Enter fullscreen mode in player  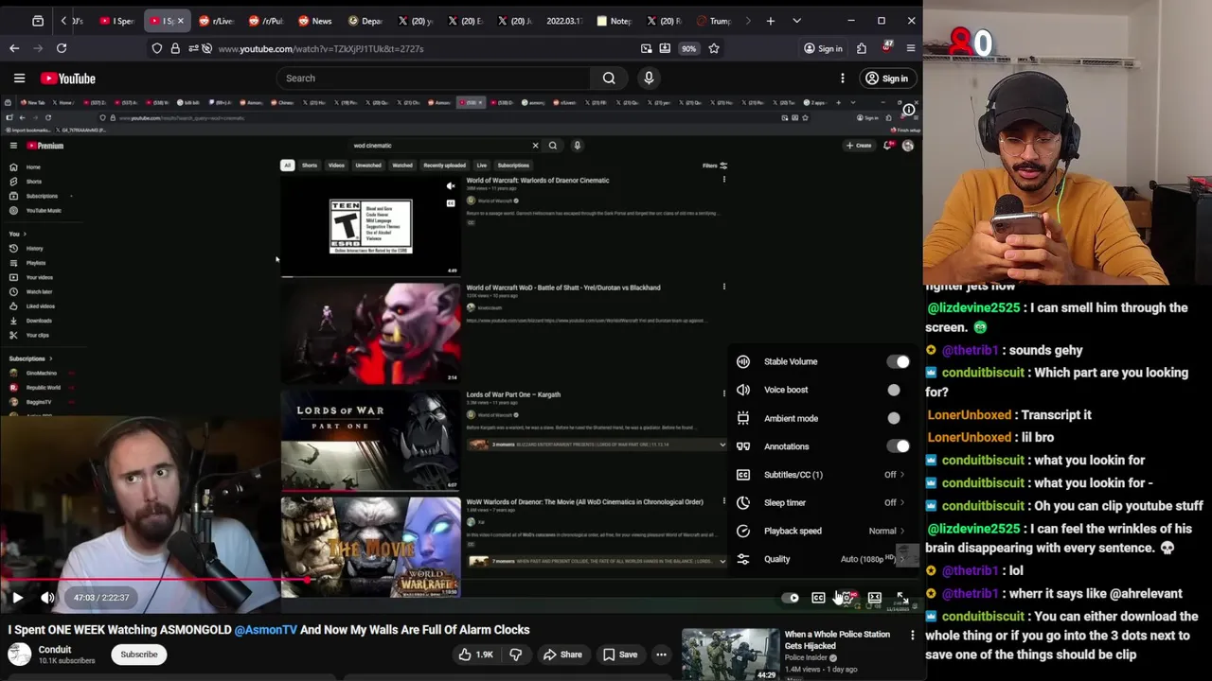coord(902,598)
